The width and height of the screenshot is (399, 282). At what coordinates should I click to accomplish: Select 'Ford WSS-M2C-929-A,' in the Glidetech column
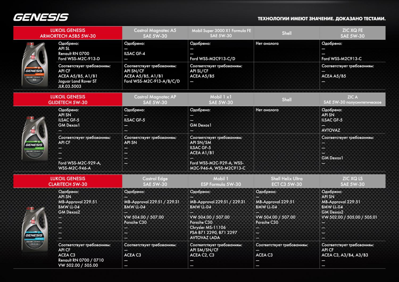click(x=80, y=163)
